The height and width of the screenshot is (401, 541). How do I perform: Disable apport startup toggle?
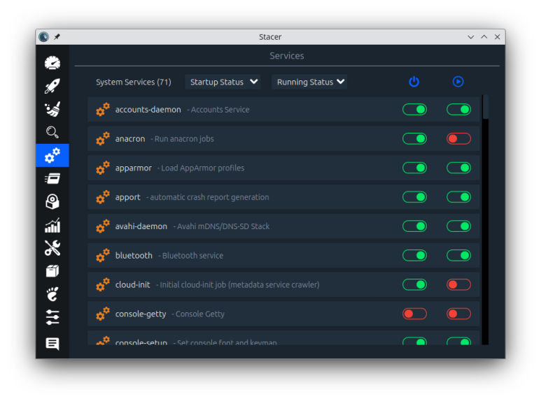414,197
